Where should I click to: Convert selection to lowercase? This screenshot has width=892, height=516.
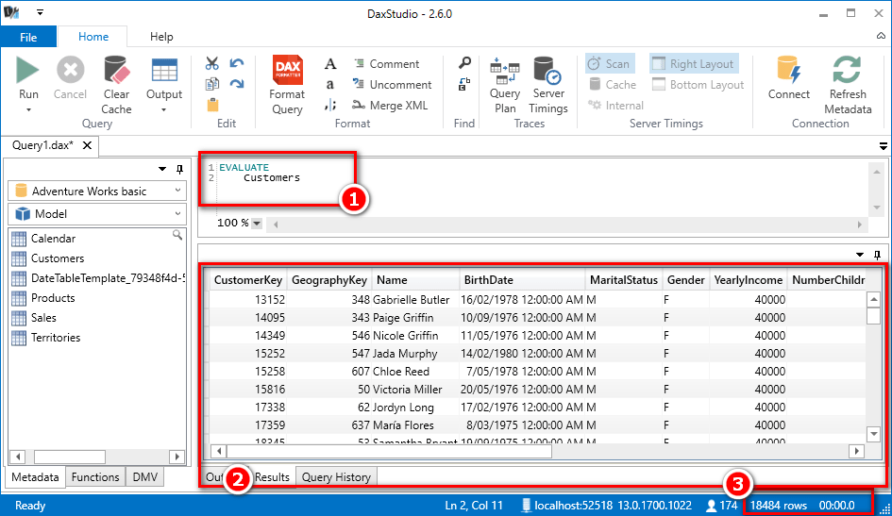(330, 85)
